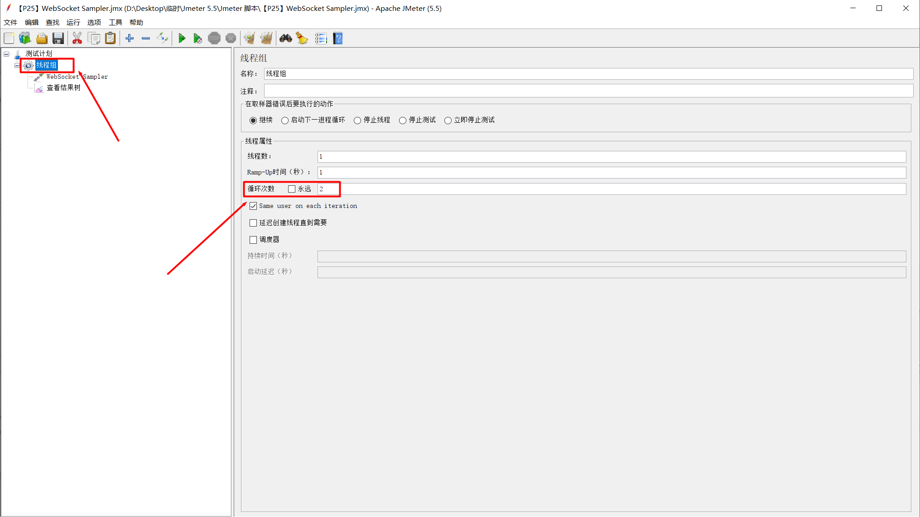This screenshot has width=920, height=517.
Task: Open the 编辑 menu
Action: click(32, 22)
